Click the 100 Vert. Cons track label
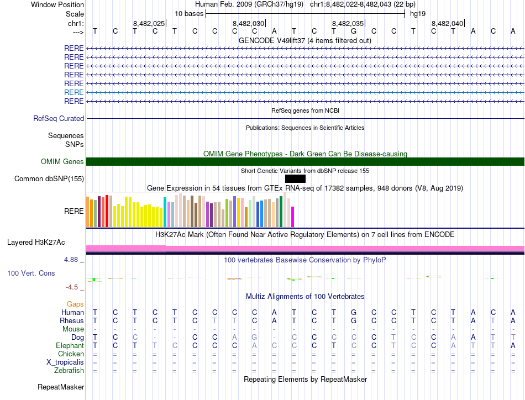Image resolution: width=525 pixels, height=400 pixels. click(x=31, y=273)
